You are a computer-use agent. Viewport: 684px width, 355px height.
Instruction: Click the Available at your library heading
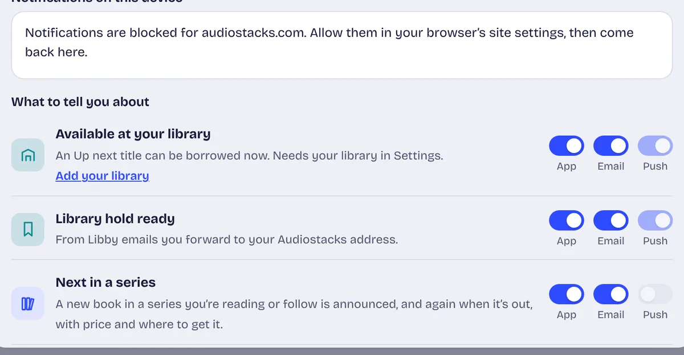point(133,134)
